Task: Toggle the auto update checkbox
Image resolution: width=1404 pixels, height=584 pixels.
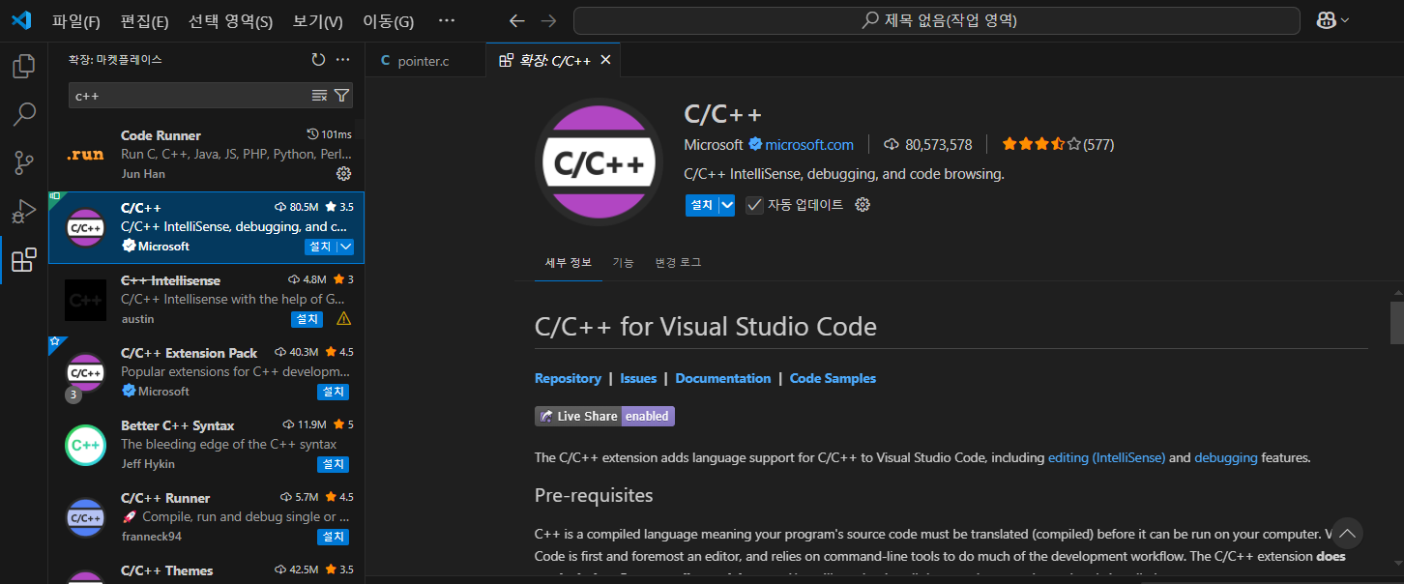Action: click(x=755, y=205)
